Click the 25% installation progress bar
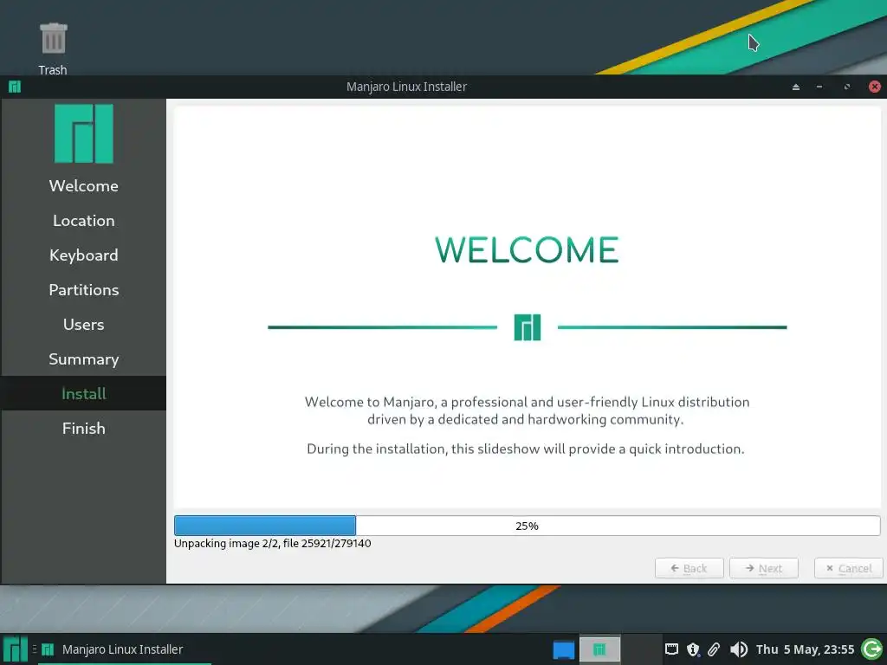This screenshot has width=887, height=665. (527, 526)
